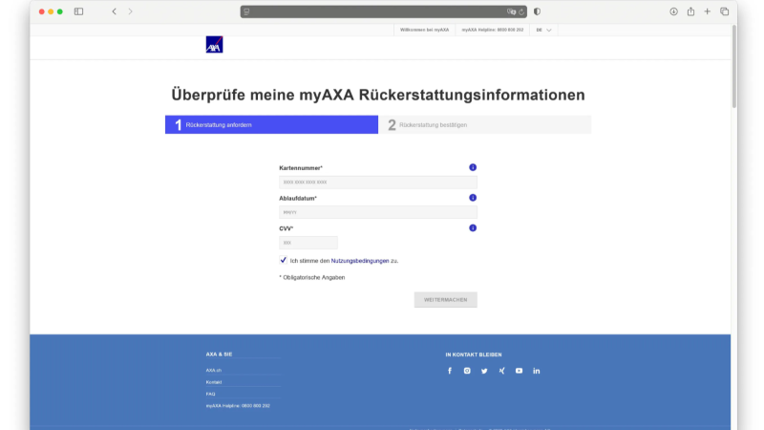Click the translate icon in address bar
This screenshot has height=430, width=764.
511,11
